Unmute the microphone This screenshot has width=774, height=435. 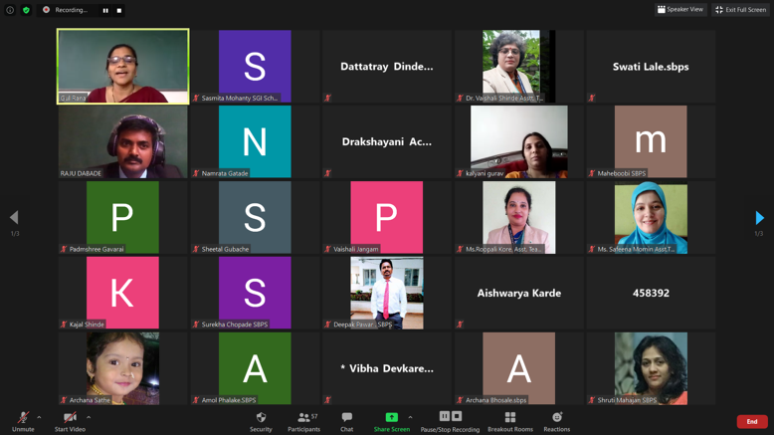(x=23, y=422)
